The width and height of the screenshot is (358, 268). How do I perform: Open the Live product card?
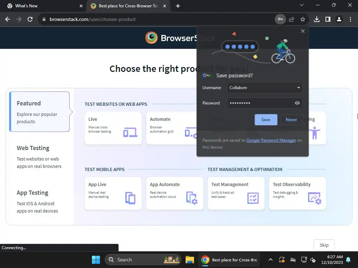pyautogui.click(x=113, y=128)
